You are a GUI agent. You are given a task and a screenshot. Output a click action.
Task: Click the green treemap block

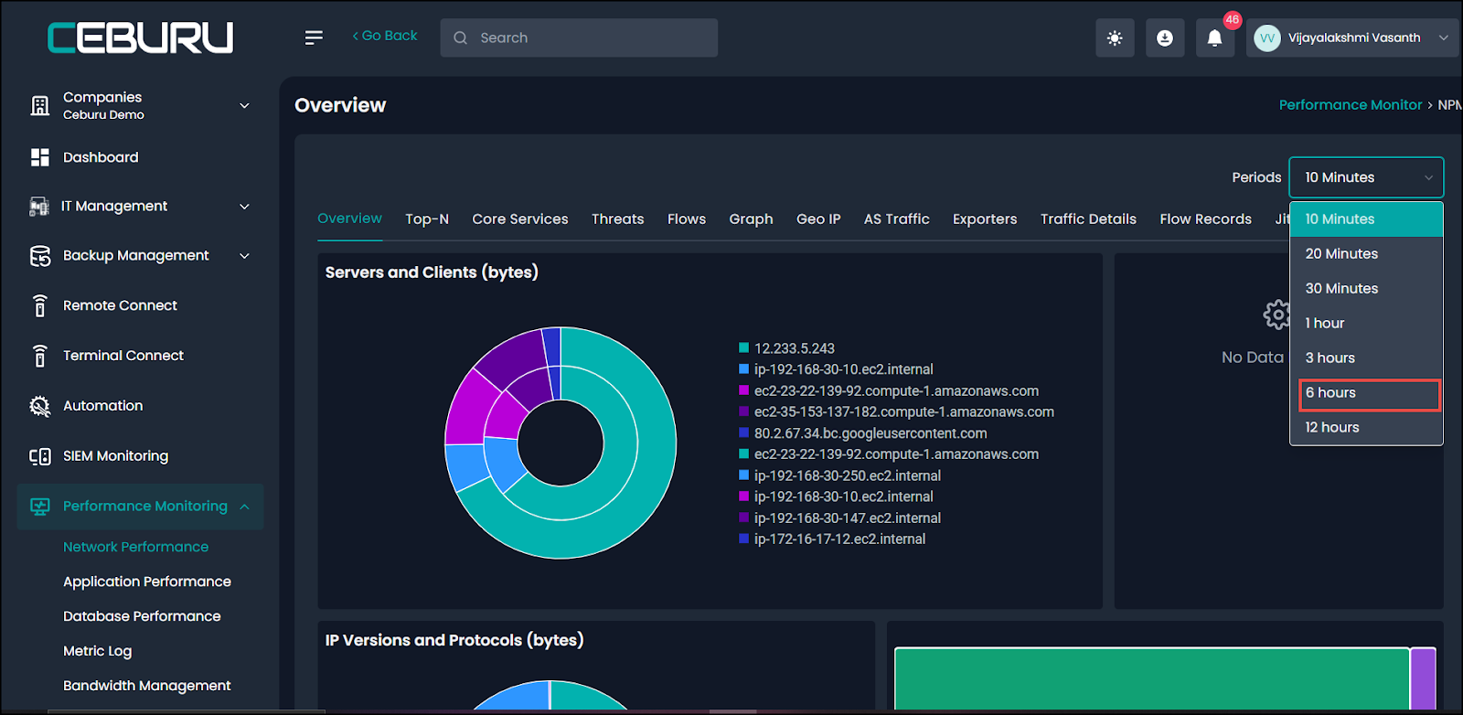coord(1152,678)
